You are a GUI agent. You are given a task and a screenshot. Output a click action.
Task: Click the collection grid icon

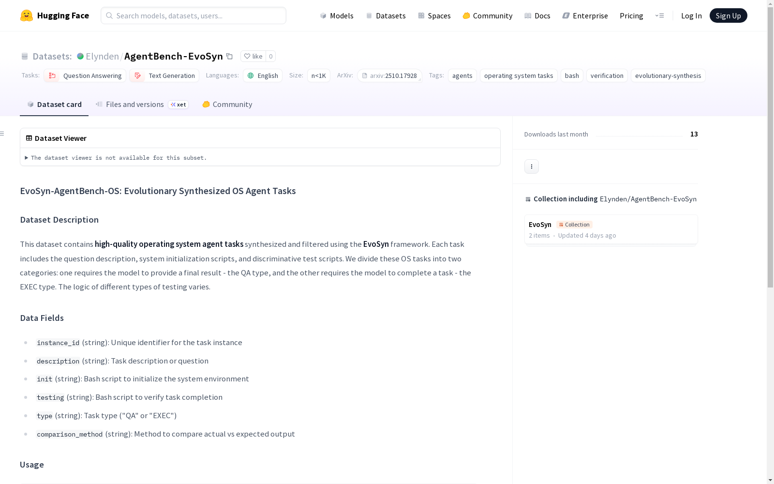click(x=528, y=199)
